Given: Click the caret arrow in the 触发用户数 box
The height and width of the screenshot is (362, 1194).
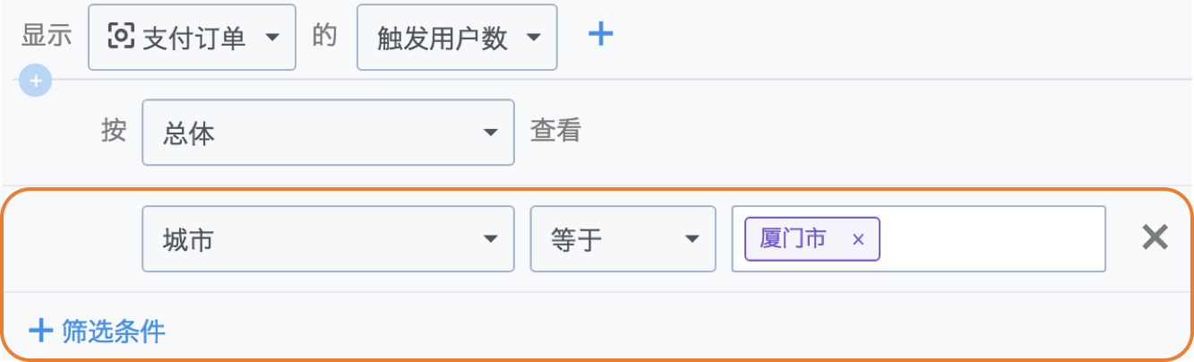Looking at the screenshot, I should coord(534,38).
